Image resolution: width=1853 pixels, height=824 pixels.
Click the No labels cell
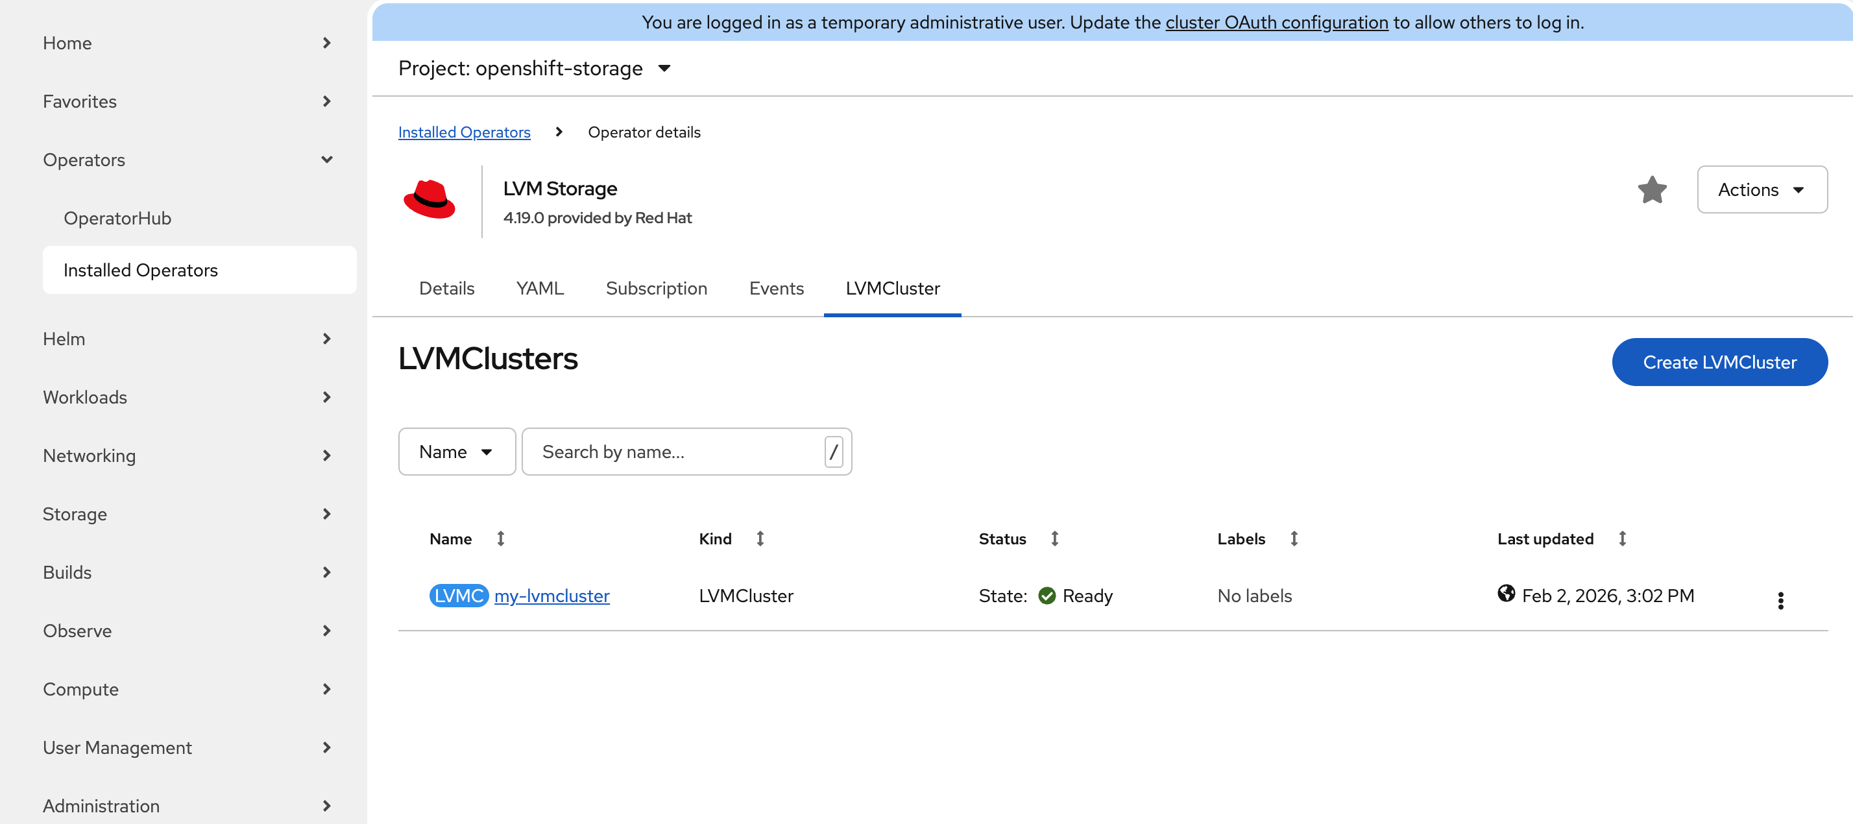click(1255, 596)
